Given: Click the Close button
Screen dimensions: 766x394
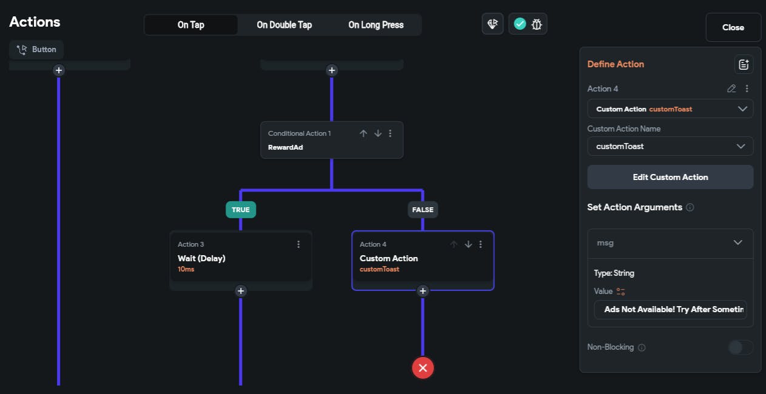Looking at the screenshot, I should 733,27.
